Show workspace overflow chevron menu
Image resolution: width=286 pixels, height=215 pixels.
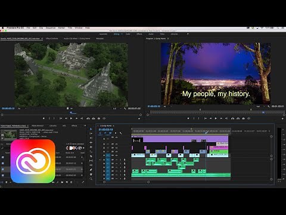click(188, 34)
